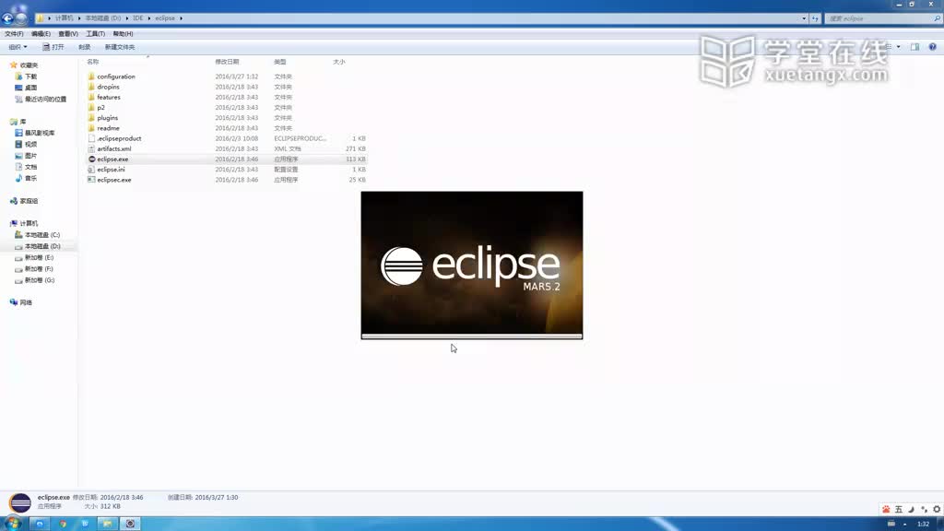Click the 新建文件夹 (New folder) button
This screenshot has height=531, width=944.
pos(120,47)
